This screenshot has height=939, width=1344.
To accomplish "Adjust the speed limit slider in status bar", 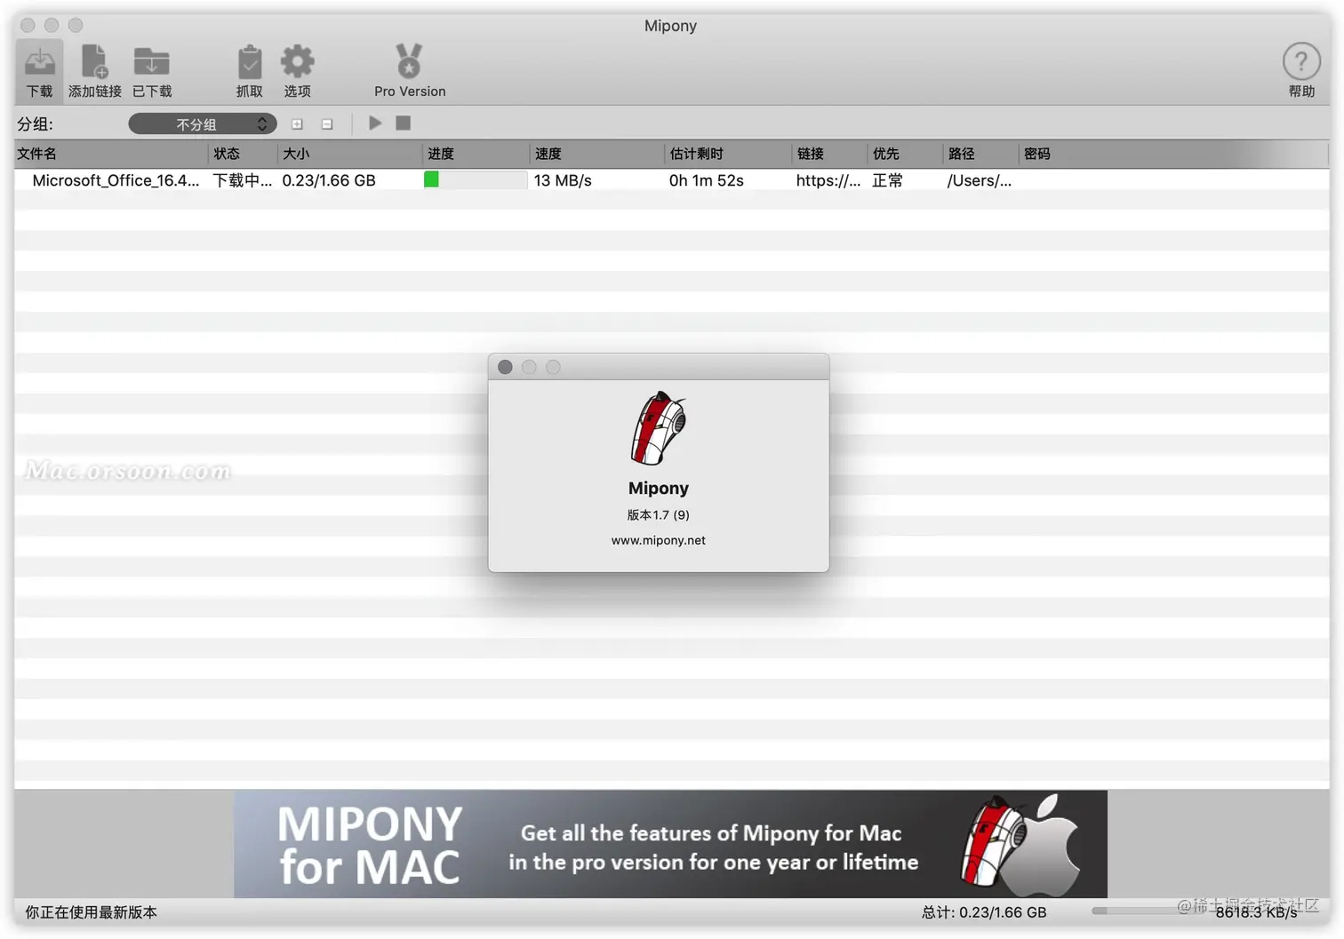I will 1147,911.
